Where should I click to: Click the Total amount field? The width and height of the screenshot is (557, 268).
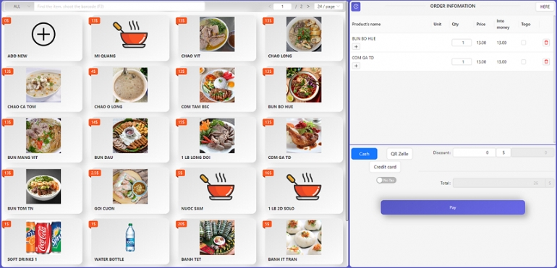coord(499,183)
